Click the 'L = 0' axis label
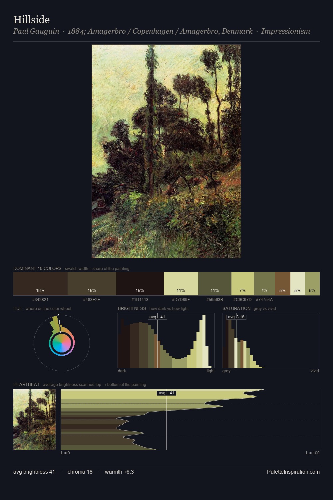 coord(65,453)
